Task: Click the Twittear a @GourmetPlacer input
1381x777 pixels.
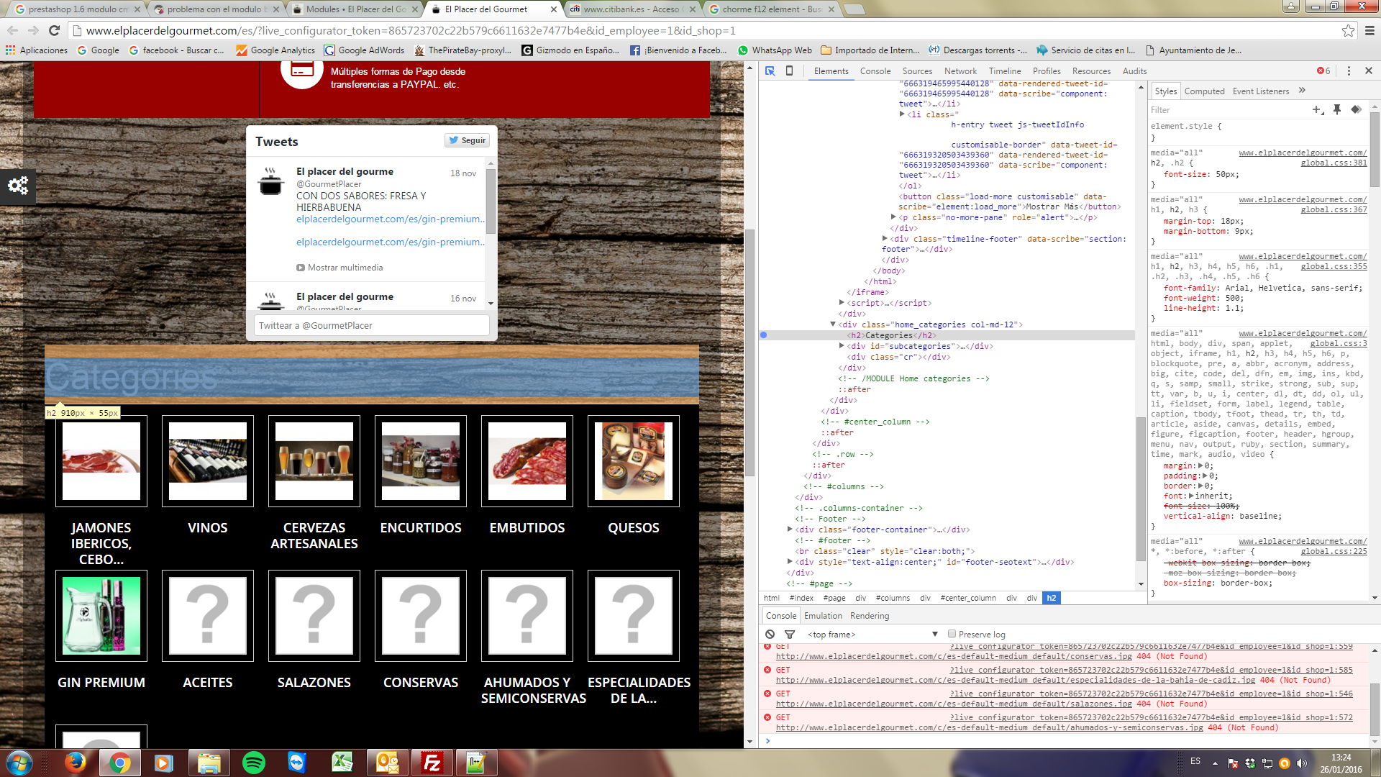Action: (371, 325)
